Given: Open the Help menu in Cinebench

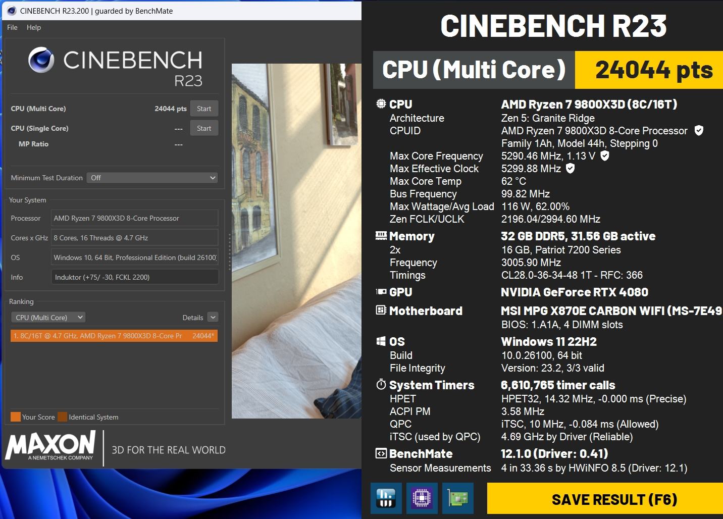Looking at the screenshot, I should (34, 27).
